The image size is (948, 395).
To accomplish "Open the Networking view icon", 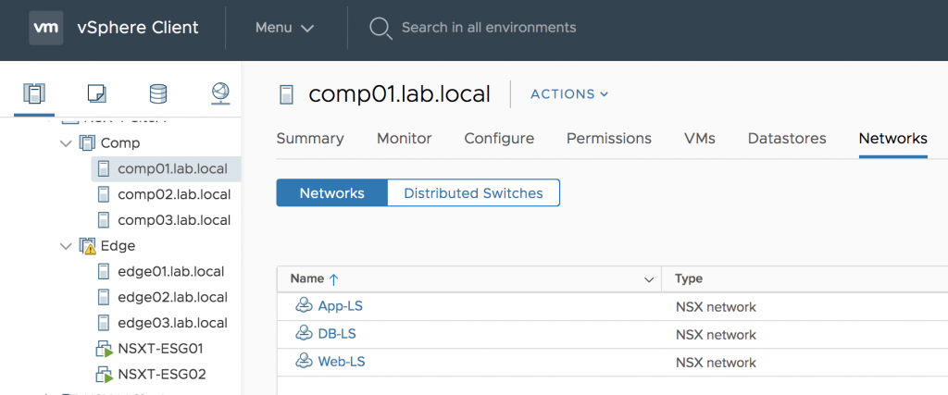I will (220, 93).
